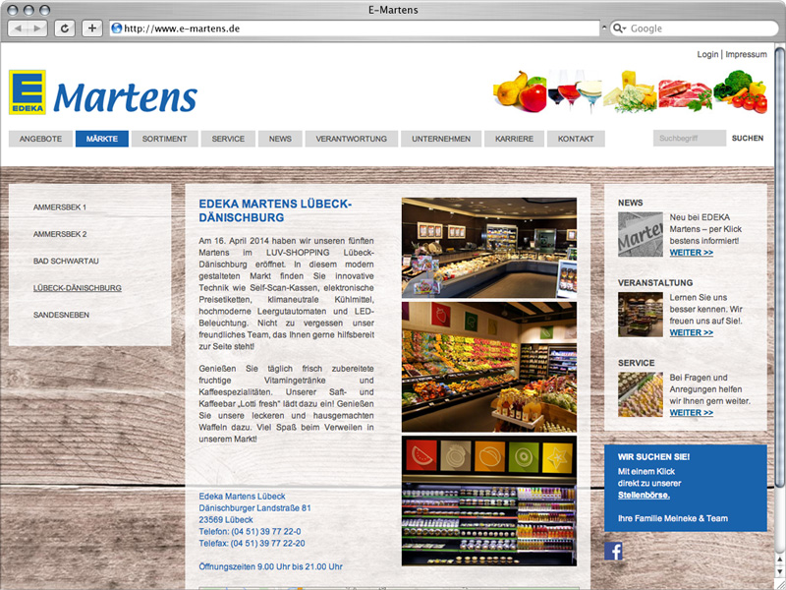Image resolution: width=786 pixels, height=590 pixels.
Task: Select BAD SCHWARTAU in the sidebar
Action: pos(66,262)
